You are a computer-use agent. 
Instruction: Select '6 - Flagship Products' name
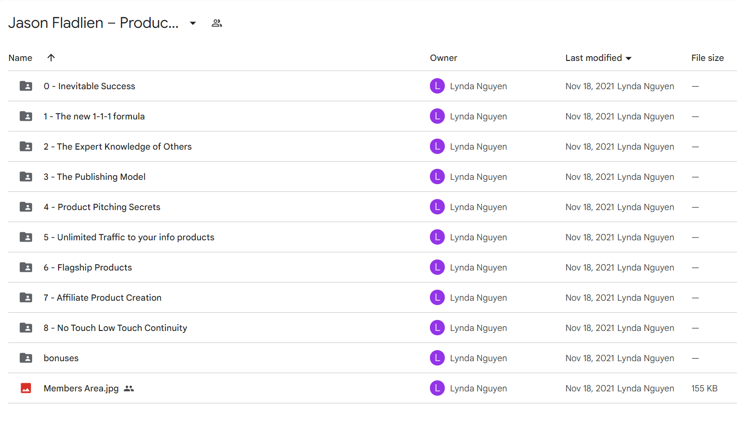tap(88, 268)
